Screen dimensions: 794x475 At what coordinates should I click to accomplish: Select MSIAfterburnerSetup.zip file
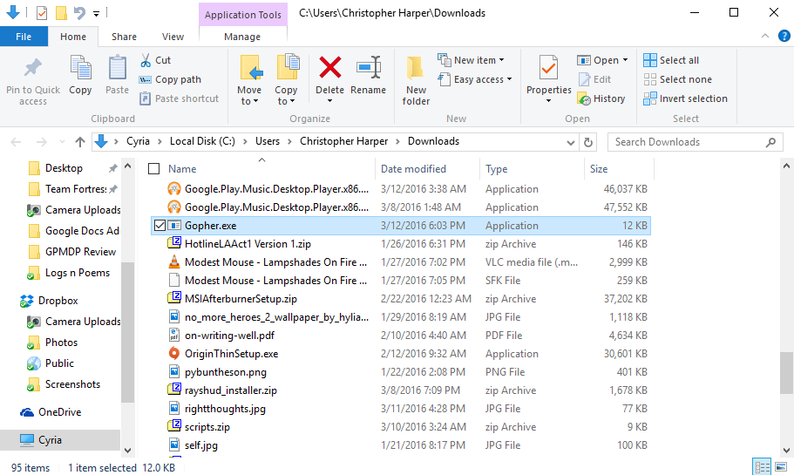point(241,299)
